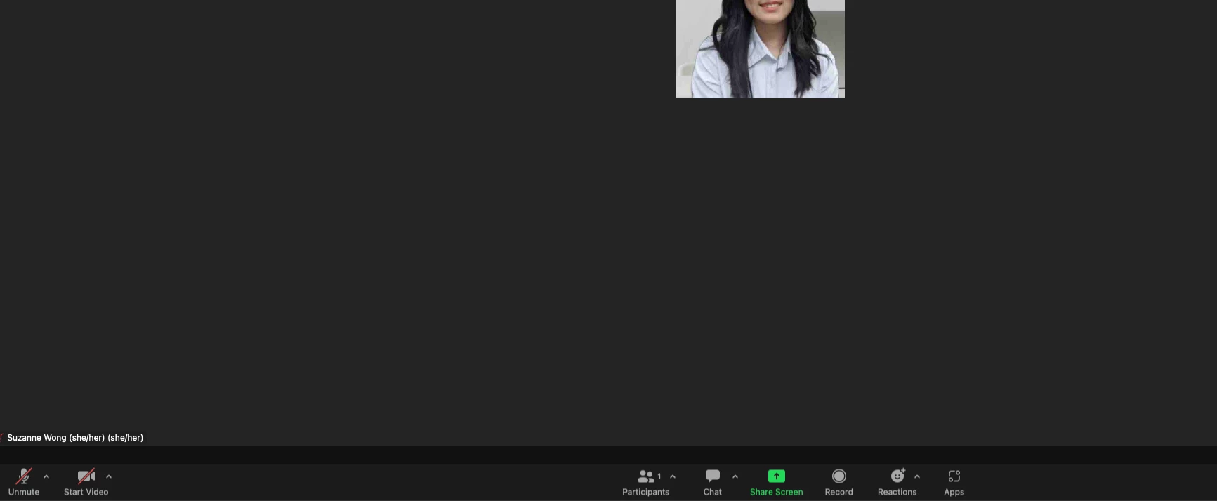Image resolution: width=1217 pixels, height=501 pixels.
Task: Expand the arrow next to Participants
Action: click(x=673, y=476)
